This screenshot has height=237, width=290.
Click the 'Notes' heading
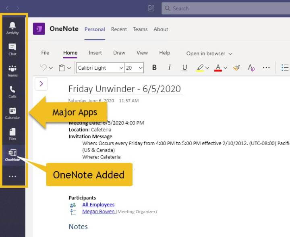point(78,227)
